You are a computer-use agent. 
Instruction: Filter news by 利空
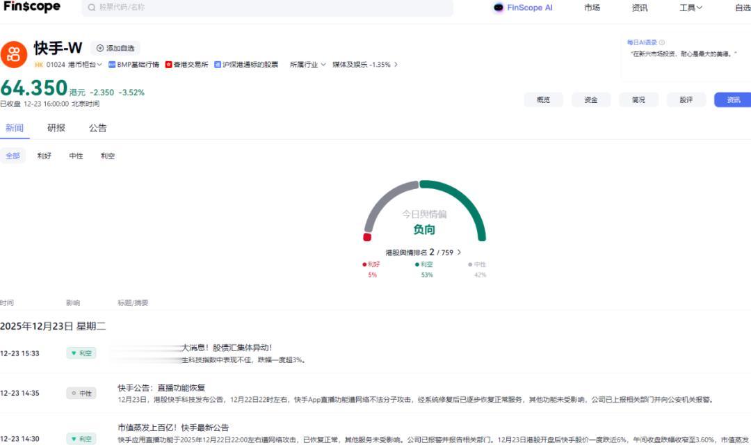point(108,156)
